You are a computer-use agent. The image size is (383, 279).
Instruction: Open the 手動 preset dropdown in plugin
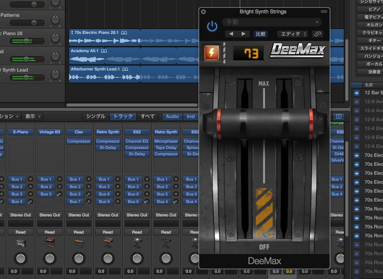[x=272, y=22]
